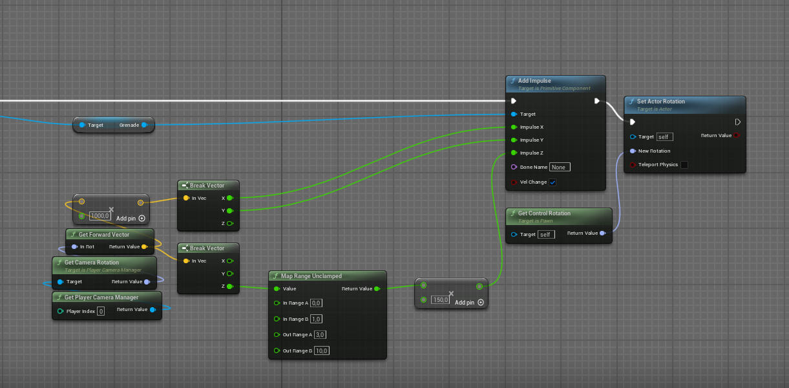Image resolution: width=789 pixels, height=388 pixels.
Task: Click the Bone Name field on Add Impulse
Action: (x=560, y=167)
